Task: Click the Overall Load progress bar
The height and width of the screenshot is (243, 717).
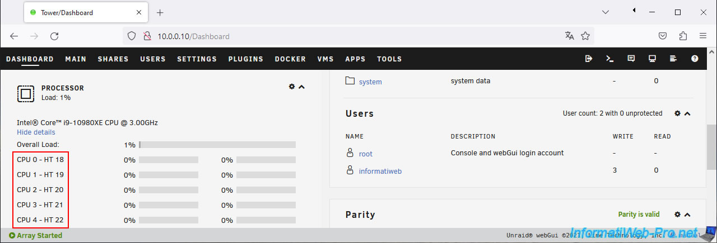Action: (217, 145)
